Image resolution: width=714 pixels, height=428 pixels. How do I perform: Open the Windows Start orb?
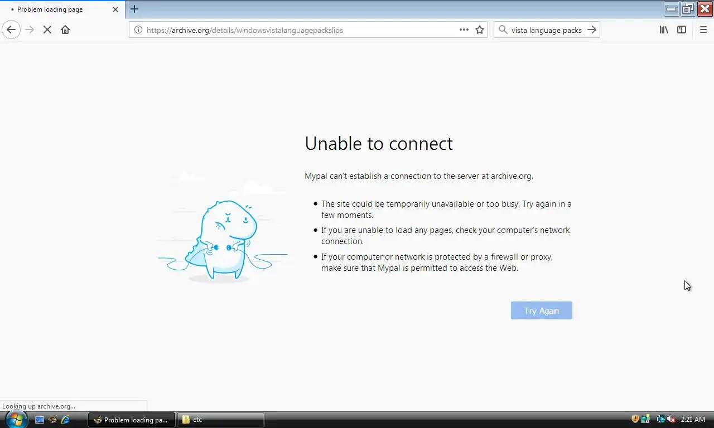tap(16, 419)
